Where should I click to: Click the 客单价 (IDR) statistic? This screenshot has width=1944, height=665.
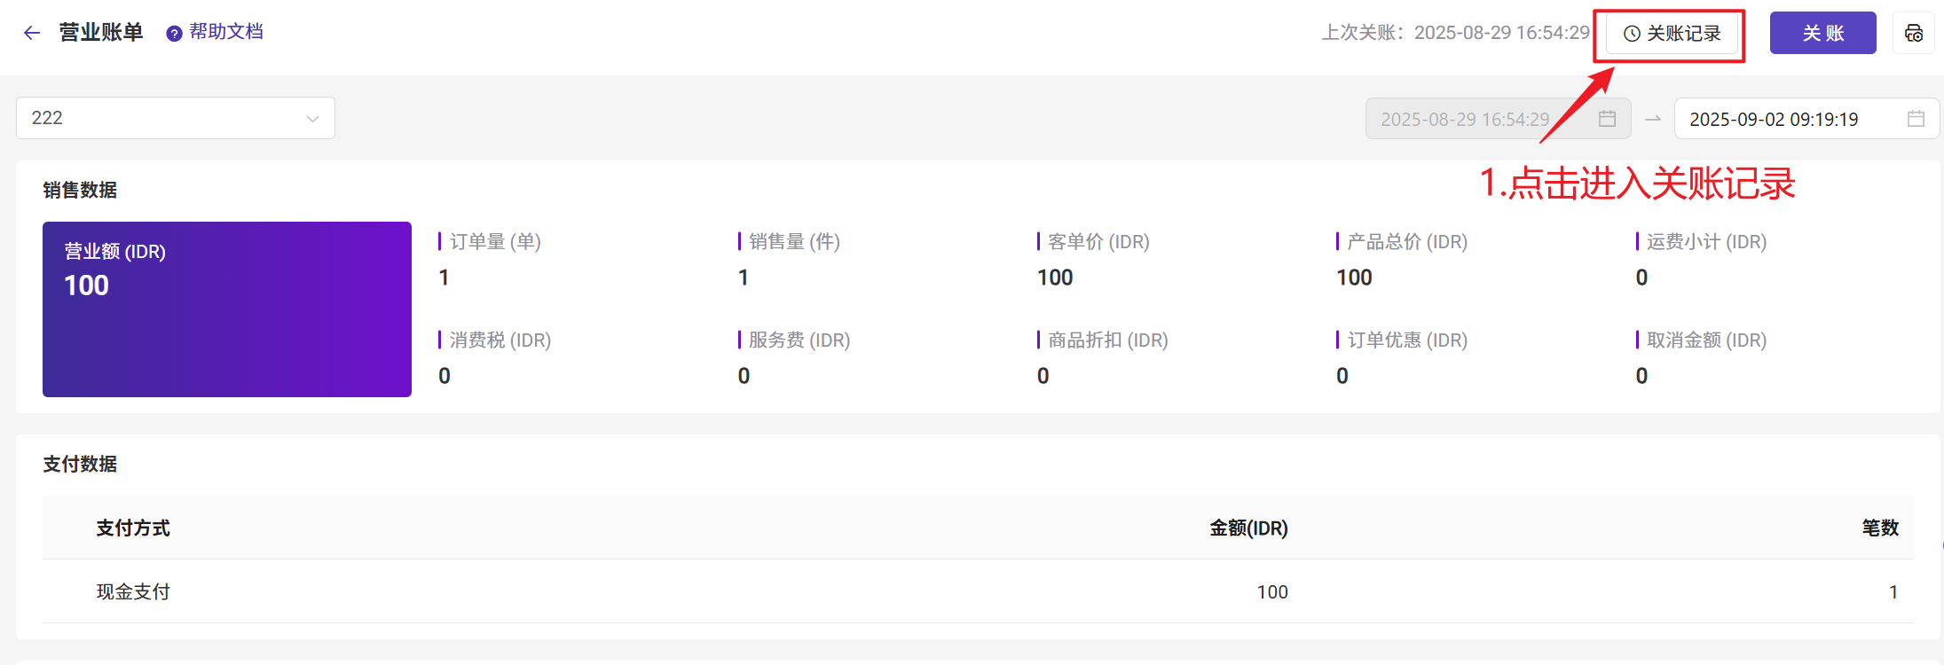point(1093,260)
